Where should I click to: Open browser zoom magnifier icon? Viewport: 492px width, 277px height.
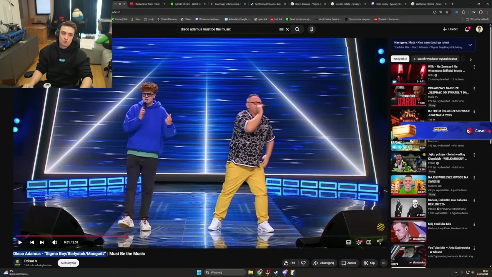440,12
